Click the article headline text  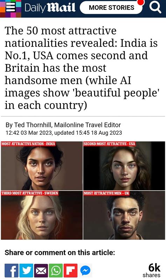(82, 68)
